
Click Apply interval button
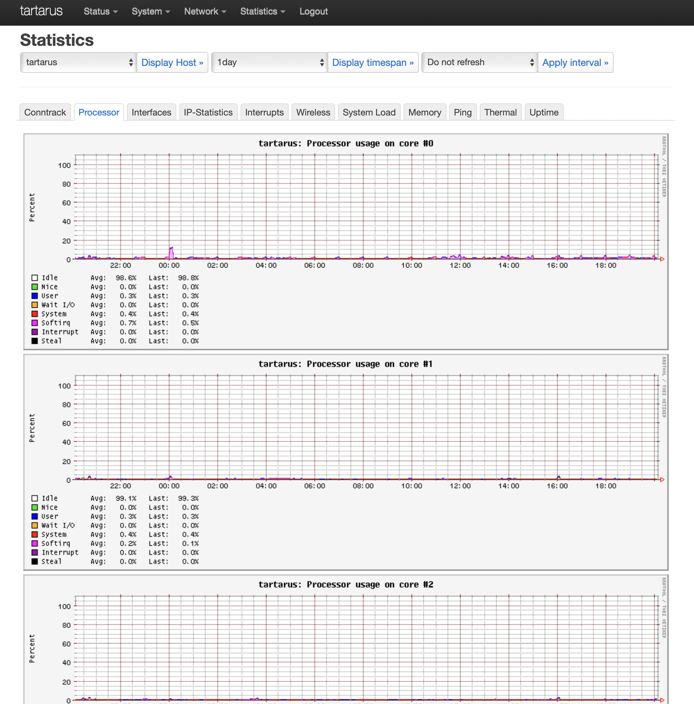[x=575, y=62]
